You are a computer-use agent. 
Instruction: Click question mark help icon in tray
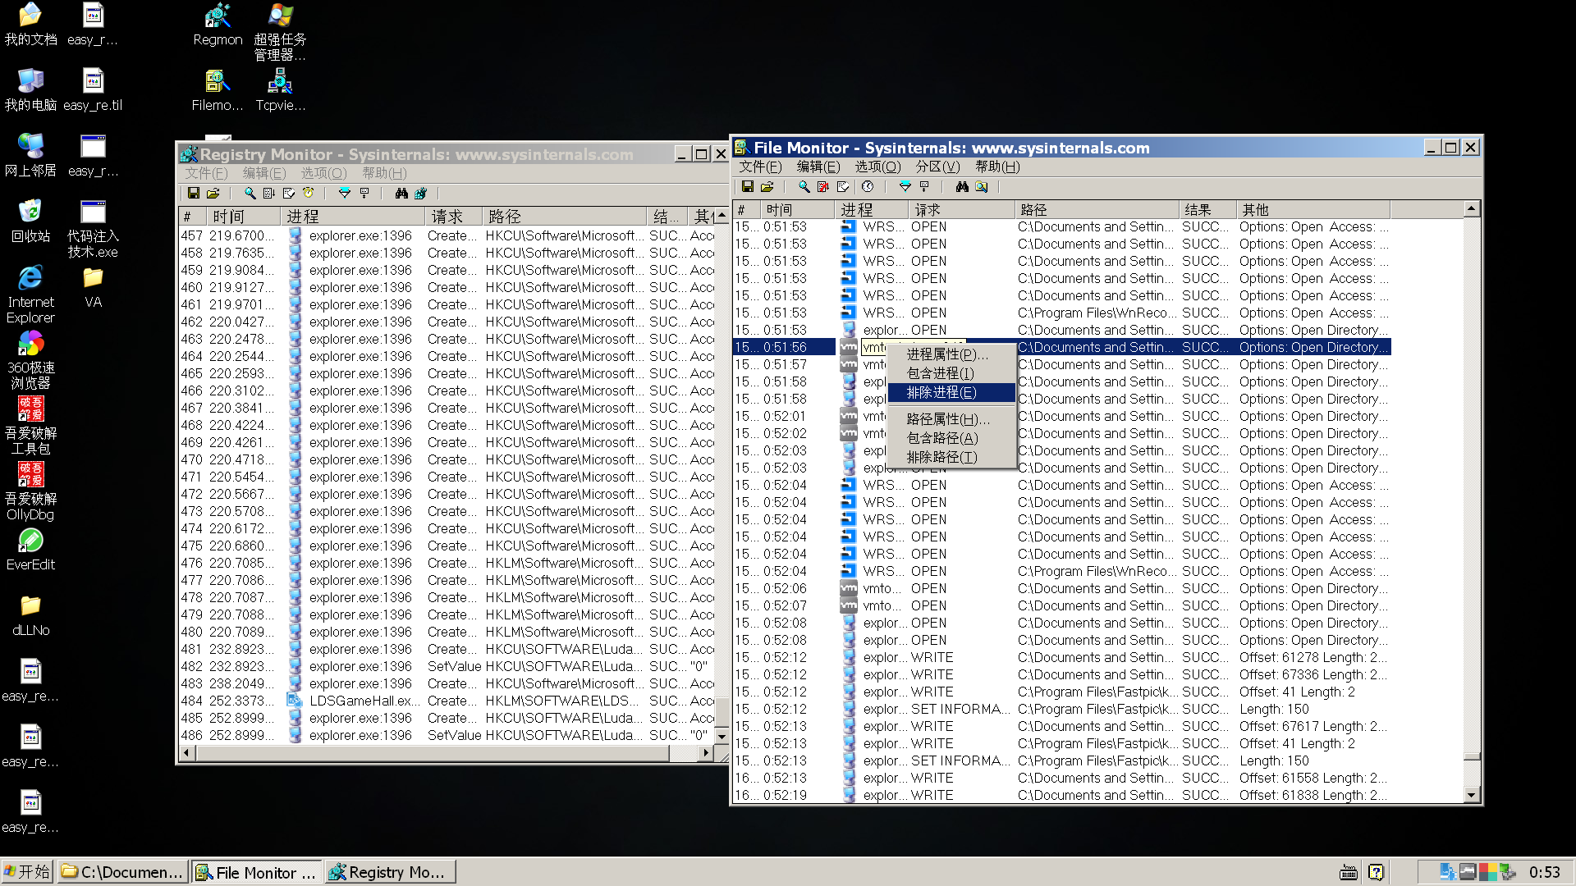coord(1377,872)
